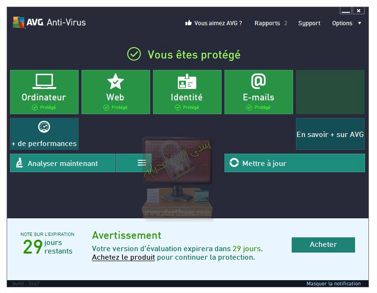377x293 pixels.
Task: Open the Options menu
Action: 342,23
